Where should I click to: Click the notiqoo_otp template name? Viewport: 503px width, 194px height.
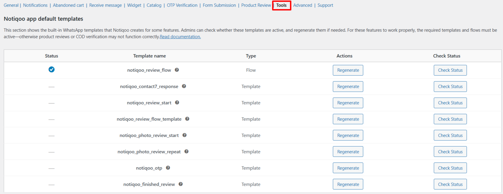coord(149,168)
